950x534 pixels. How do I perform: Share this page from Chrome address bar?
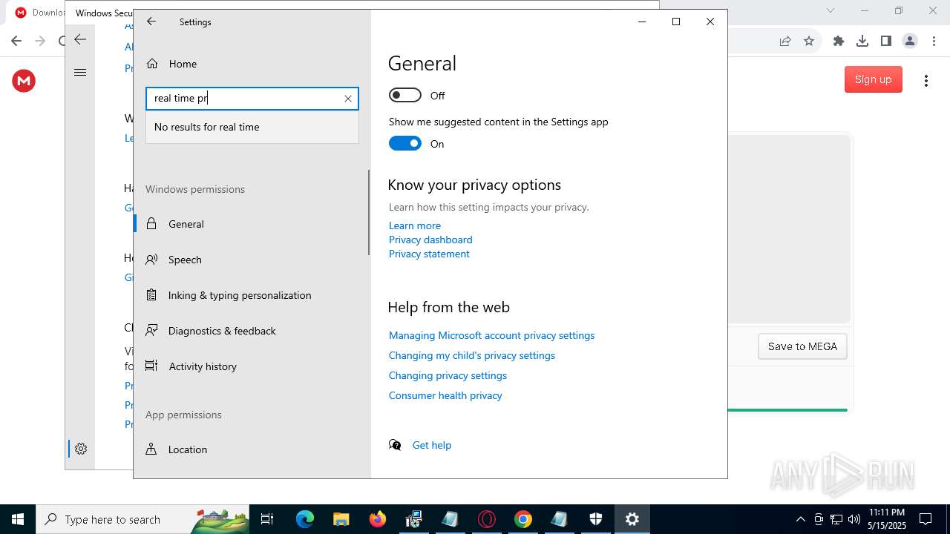click(x=785, y=42)
